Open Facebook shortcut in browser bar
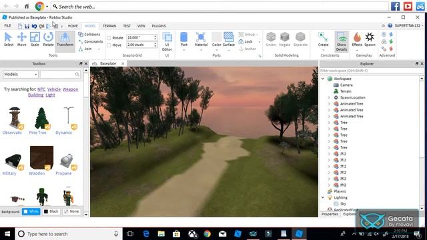 point(395,6)
